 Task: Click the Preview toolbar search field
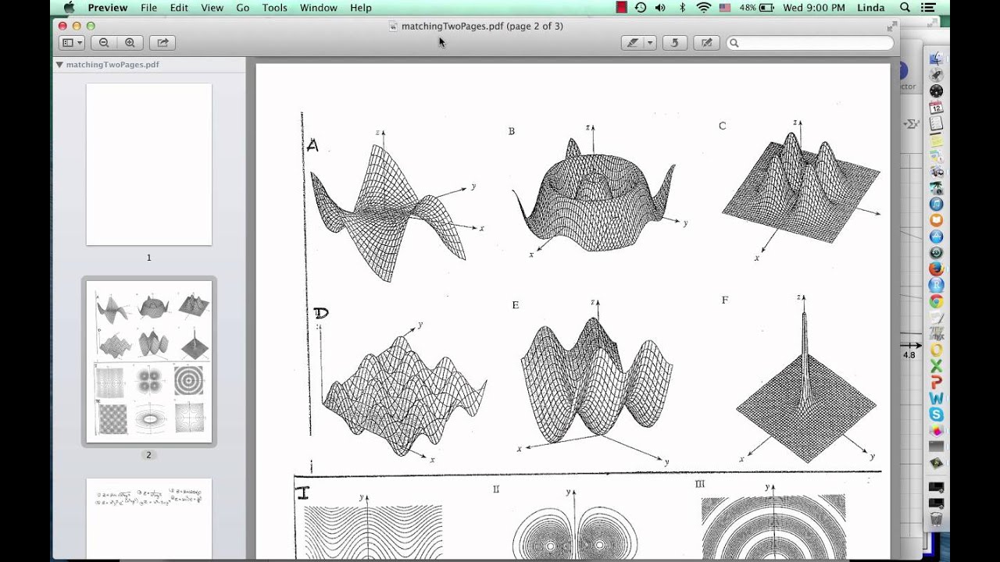[x=810, y=43]
